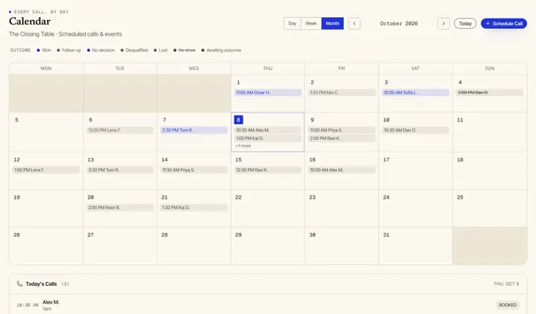Open Alex M. entry in Today's Calls
Viewport: 536px width, 314px height.
[268, 304]
